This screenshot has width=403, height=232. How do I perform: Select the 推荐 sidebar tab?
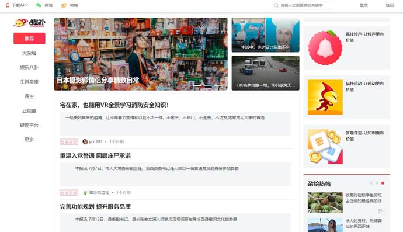pos(29,39)
